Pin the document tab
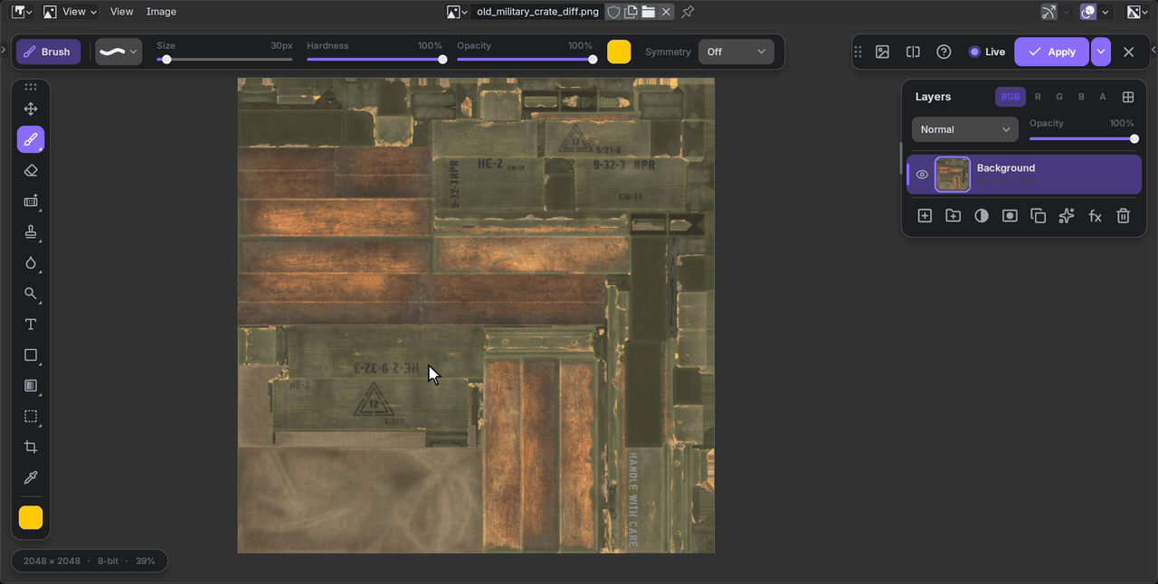The height and width of the screenshot is (584, 1158). click(688, 12)
